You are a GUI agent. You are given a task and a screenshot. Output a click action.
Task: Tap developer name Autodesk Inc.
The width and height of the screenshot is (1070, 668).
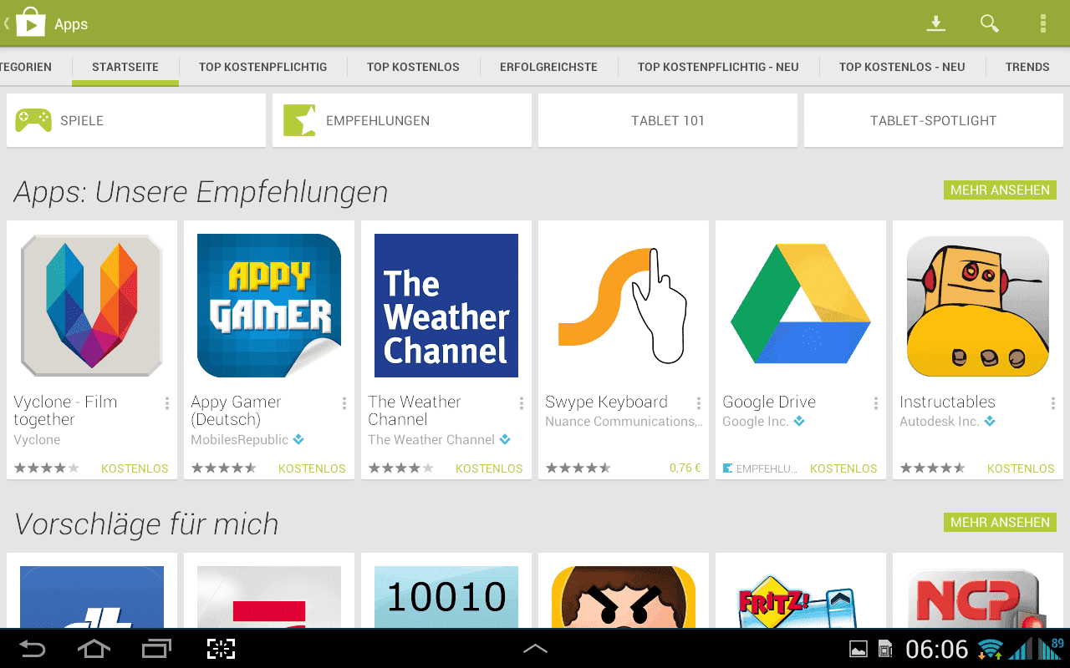pyautogui.click(x=939, y=421)
